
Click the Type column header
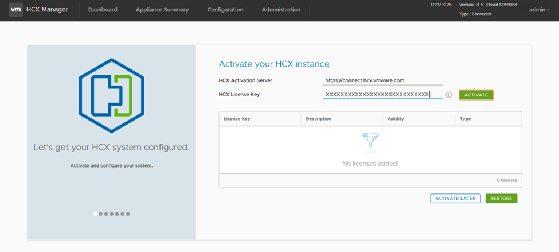(488, 119)
